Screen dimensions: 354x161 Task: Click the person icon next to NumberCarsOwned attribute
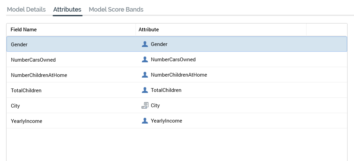click(145, 60)
